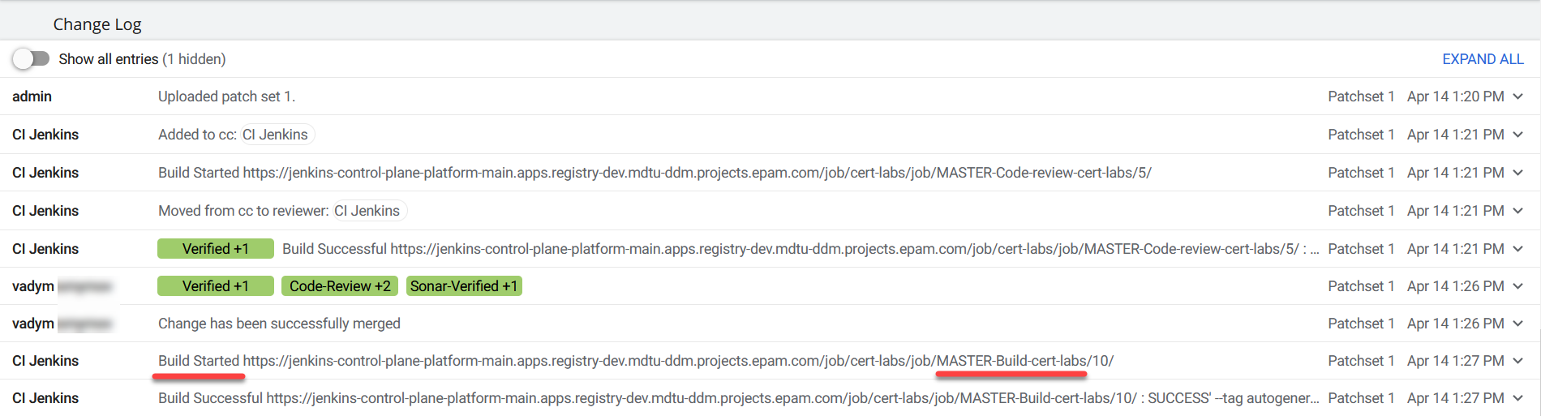The width and height of the screenshot is (1541, 416).
Task: Open the MASTER-Build-cert-labs/10 Build Started link
Action: pos(678,361)
